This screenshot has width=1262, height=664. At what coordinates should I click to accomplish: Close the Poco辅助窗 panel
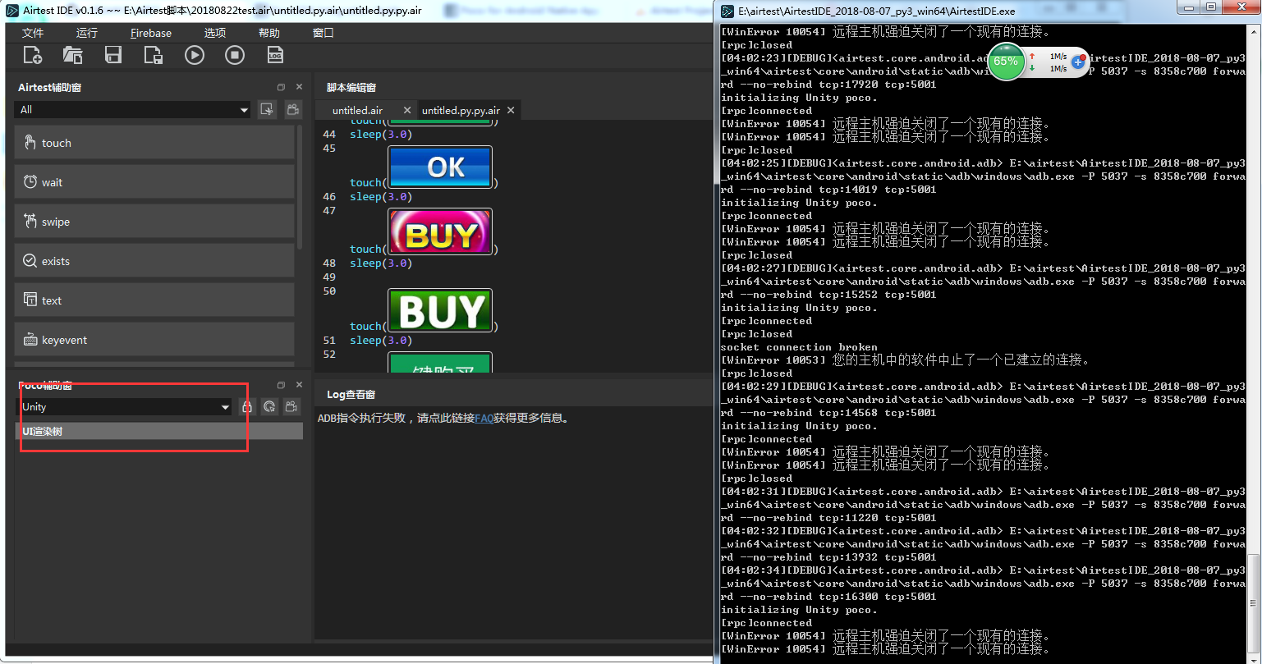(x=299, y=385)
